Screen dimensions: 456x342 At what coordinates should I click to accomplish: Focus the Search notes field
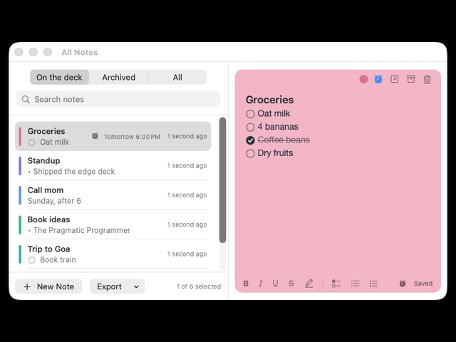pos(118,99)
